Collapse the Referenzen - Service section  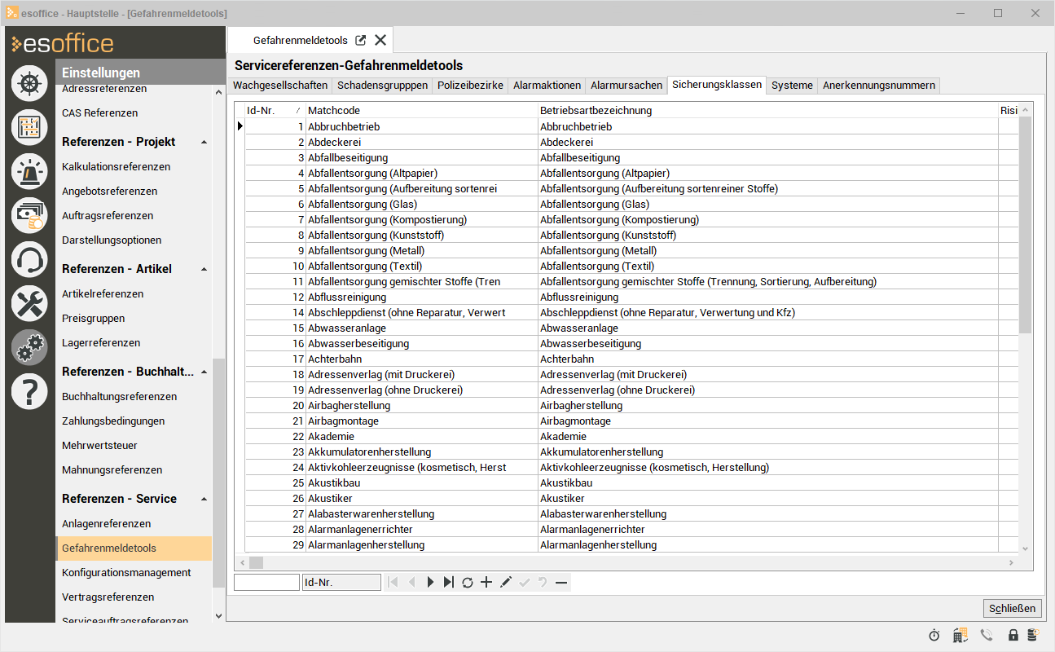[204, 499]
